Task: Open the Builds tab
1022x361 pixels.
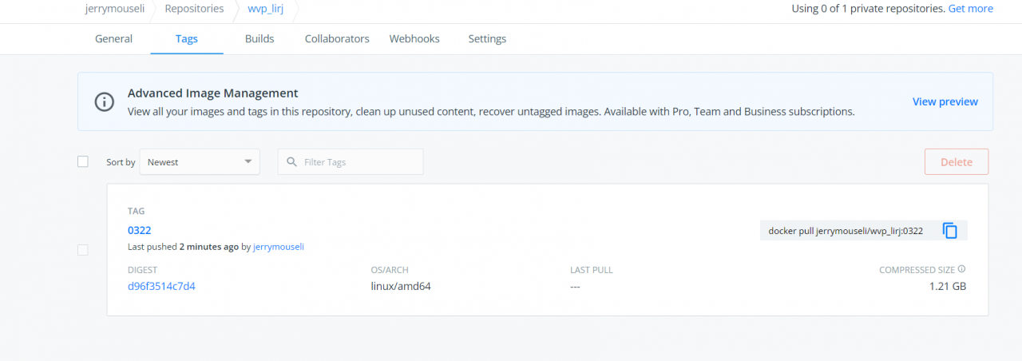Action: pyautogui.click(x=259, y=38)
